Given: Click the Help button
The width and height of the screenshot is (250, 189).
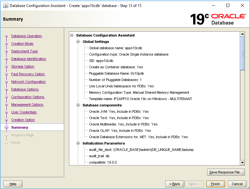Looking at the screenshot, I should 13,184.
